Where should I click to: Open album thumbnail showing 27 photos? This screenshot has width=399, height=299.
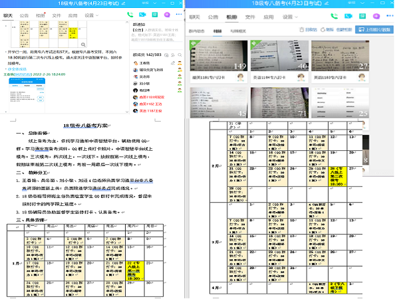(x=340, y=56)
